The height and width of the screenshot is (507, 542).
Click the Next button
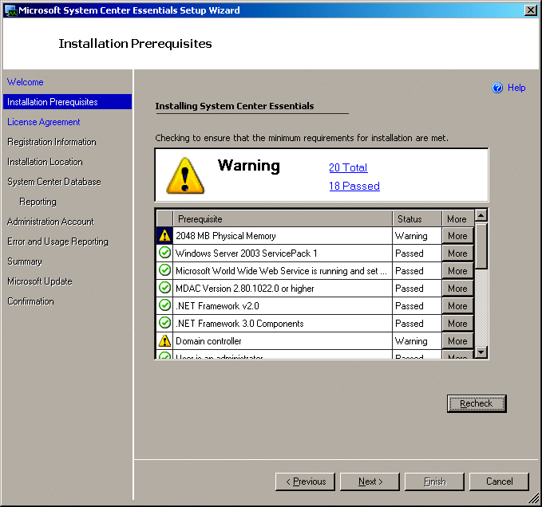point(370,481)
